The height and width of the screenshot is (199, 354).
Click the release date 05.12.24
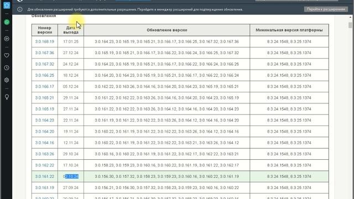pyautogui.click(x=71, y=86)
